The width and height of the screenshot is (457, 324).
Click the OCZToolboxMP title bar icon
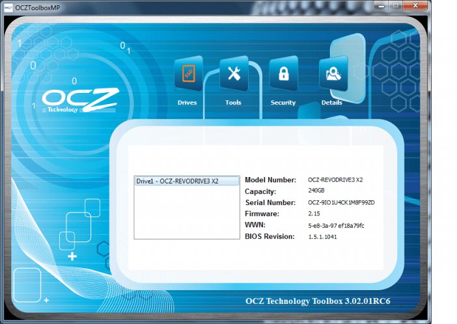coord(8,7)
